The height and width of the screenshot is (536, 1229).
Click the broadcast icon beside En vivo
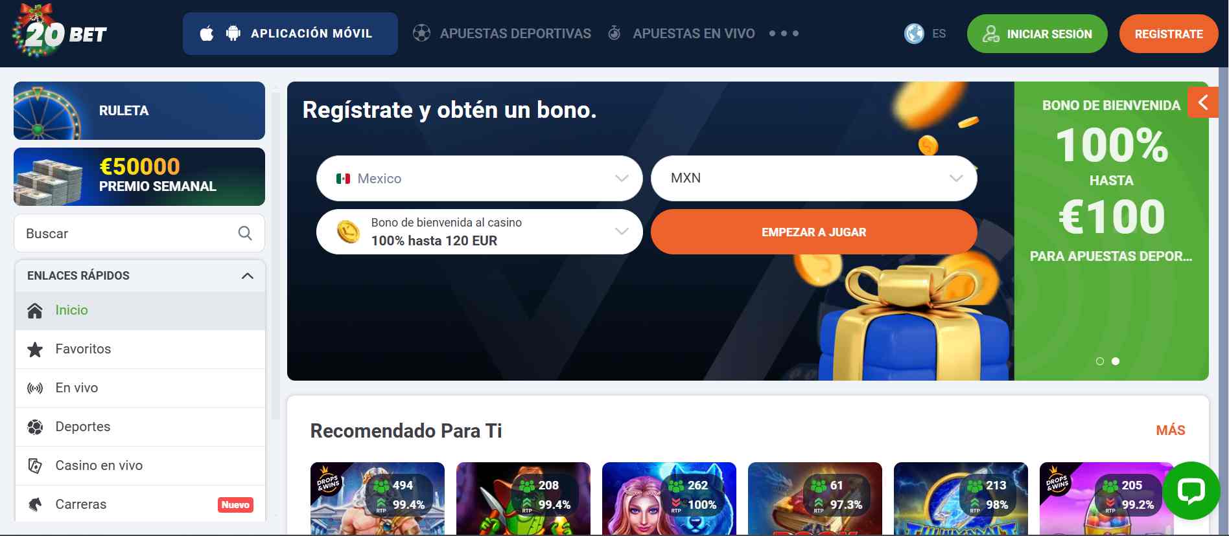(x=35, y=388)
